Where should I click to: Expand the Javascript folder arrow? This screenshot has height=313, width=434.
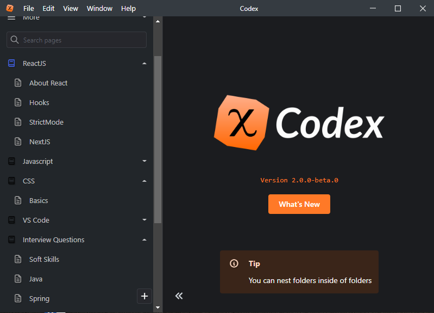click(x=144, y=162)
